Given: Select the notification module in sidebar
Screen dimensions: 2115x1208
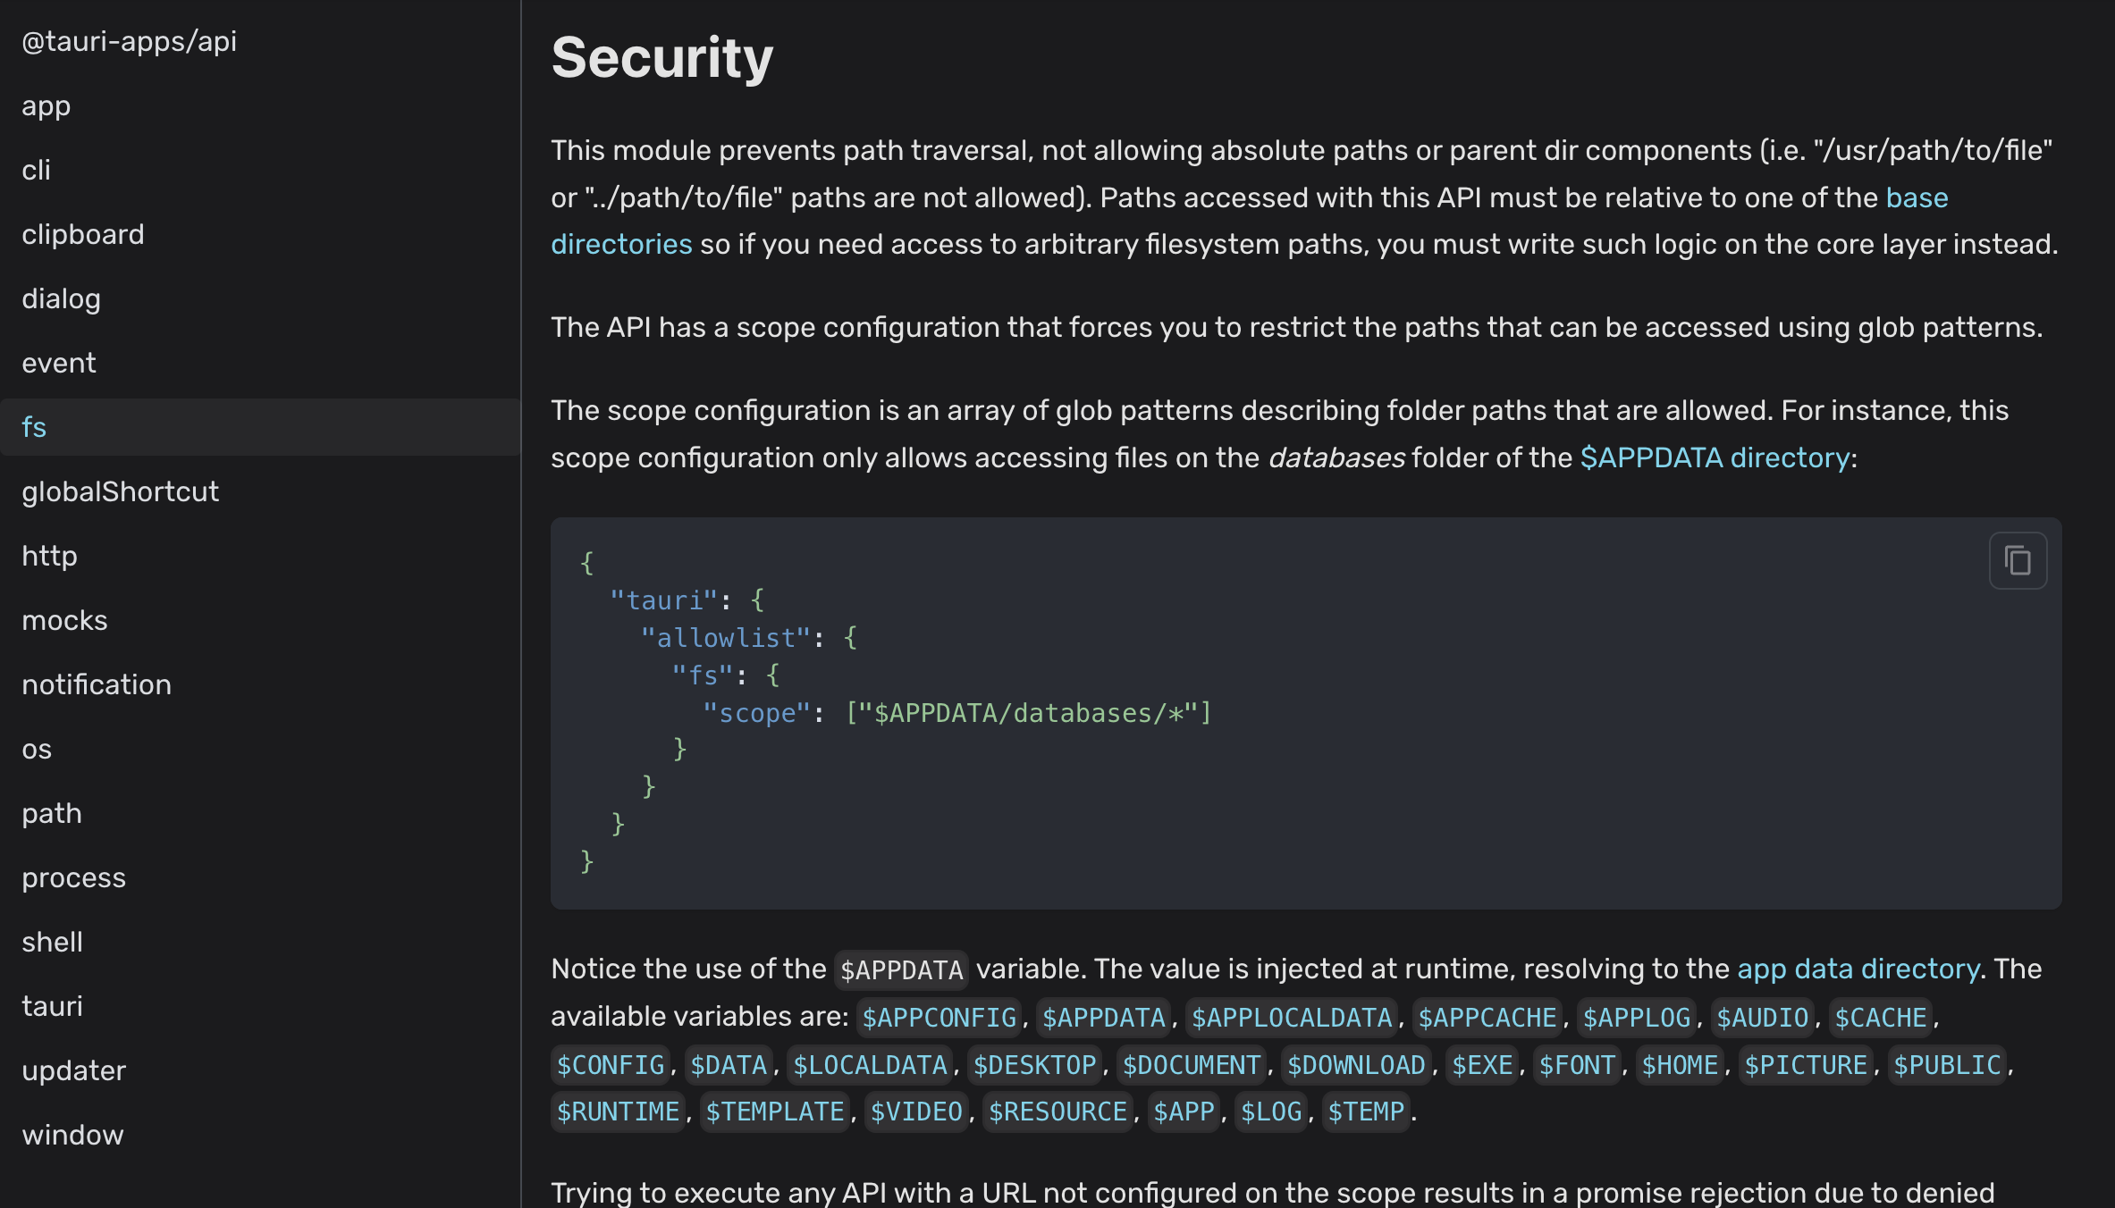Looking at the screenshot, I should (96, 684).
